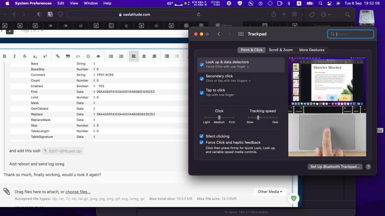Viewport: 385px width, 216px height.
Task: Insert a bulleted list
Action: (x=111, y=56)
